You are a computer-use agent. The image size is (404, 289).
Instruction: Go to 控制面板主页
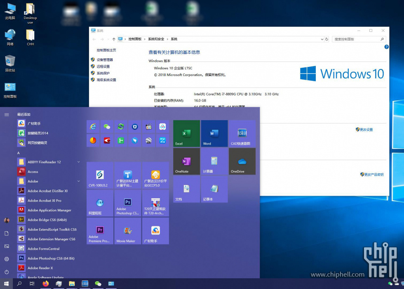tap(106, 50)
